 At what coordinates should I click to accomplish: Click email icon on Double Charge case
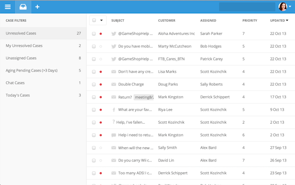[114, 84]
